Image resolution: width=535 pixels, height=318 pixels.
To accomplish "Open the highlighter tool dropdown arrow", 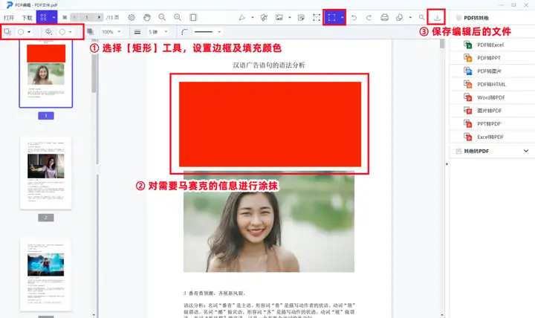I will coord(253,17).
